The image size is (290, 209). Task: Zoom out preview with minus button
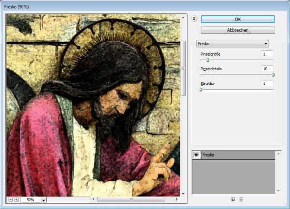click(x=10, y=199)
